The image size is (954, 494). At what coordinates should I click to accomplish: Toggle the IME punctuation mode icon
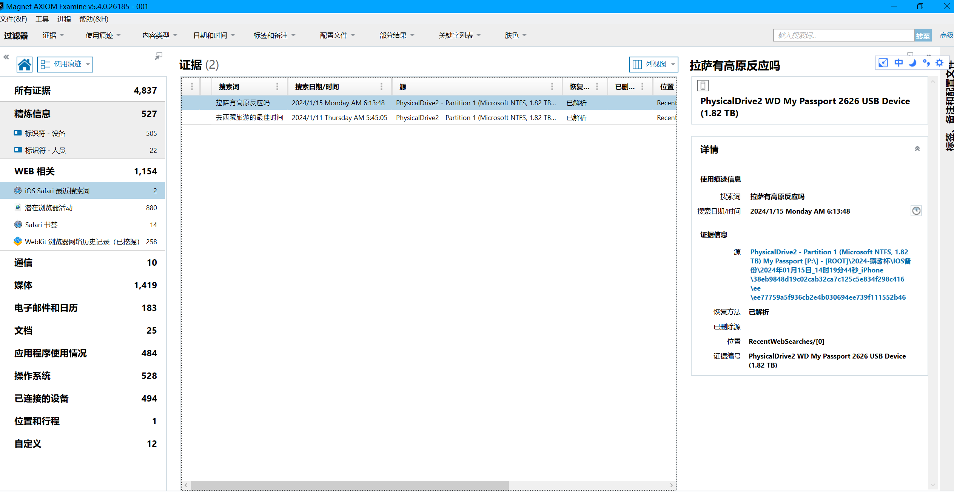click(926, 63)
